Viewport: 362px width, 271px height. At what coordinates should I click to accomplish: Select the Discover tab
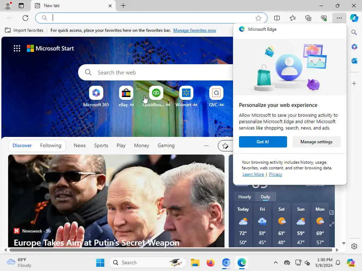click(x=22, y=145)
